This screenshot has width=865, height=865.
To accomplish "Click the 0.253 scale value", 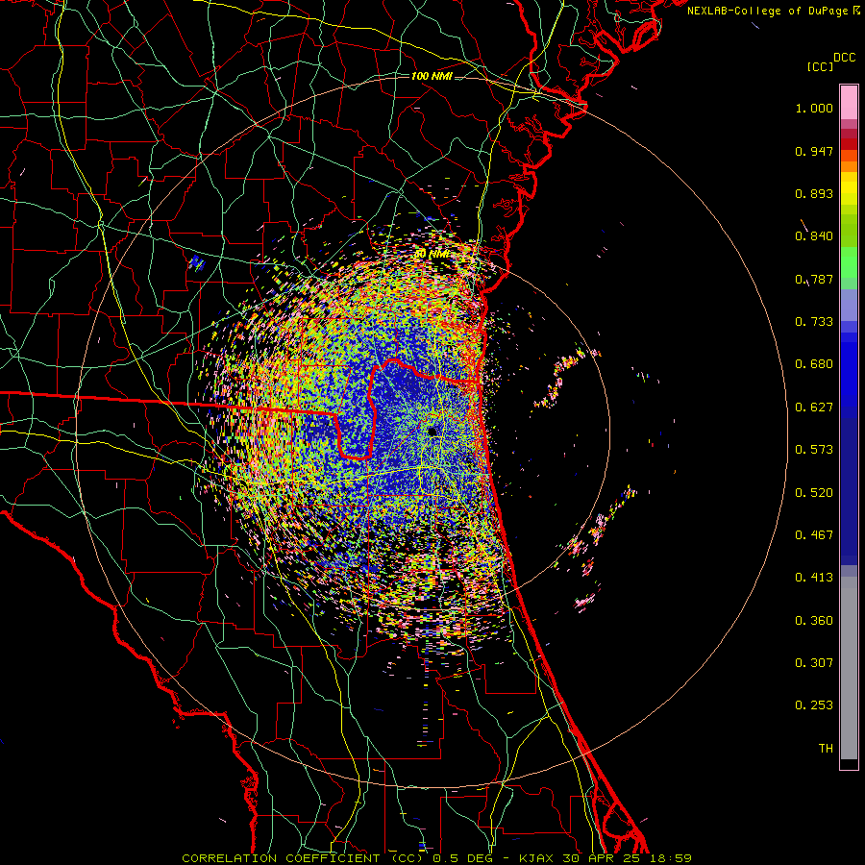I will tap(814, 705).
